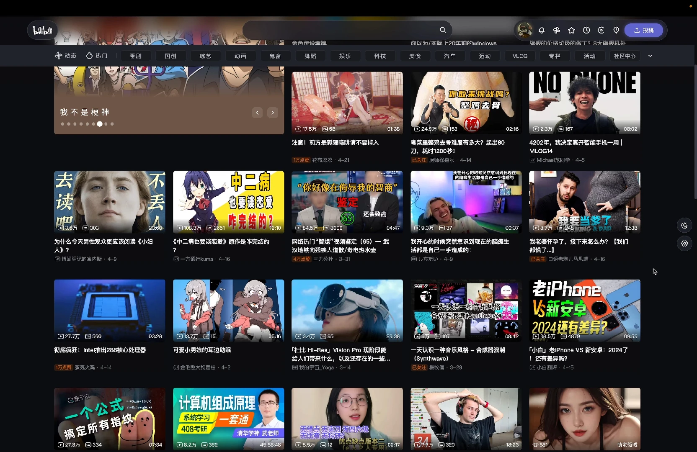Open the dynamics pinwheel icon in header
The width and height of the screenshot is (697, 452).
coord(557,30)
